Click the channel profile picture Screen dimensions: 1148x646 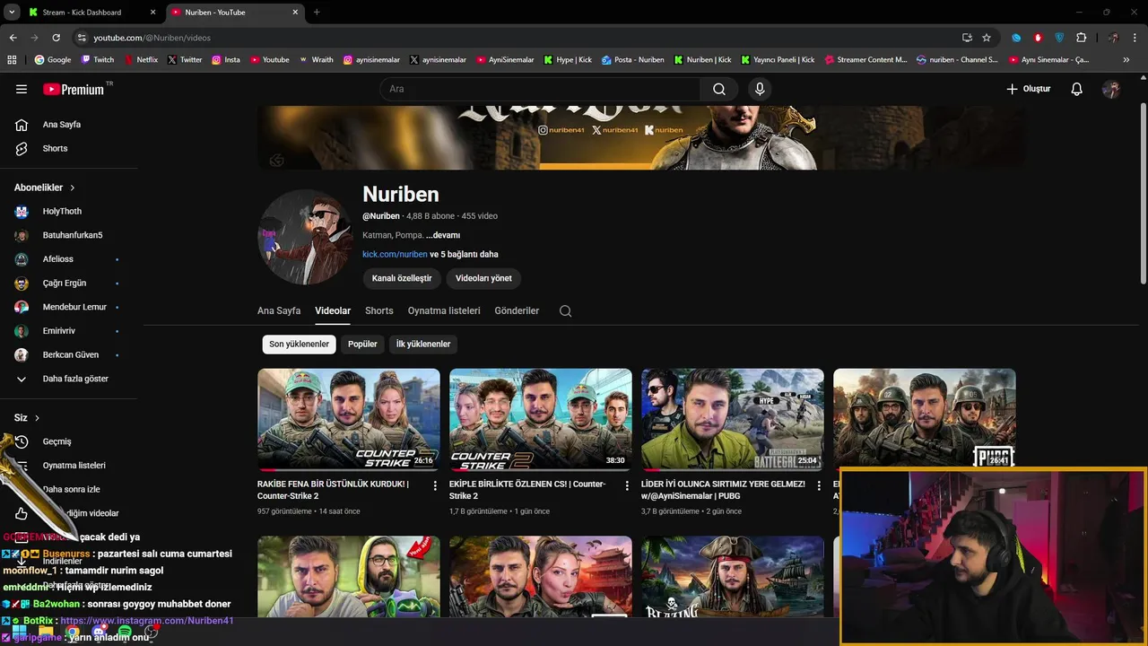tap(305, 237)
